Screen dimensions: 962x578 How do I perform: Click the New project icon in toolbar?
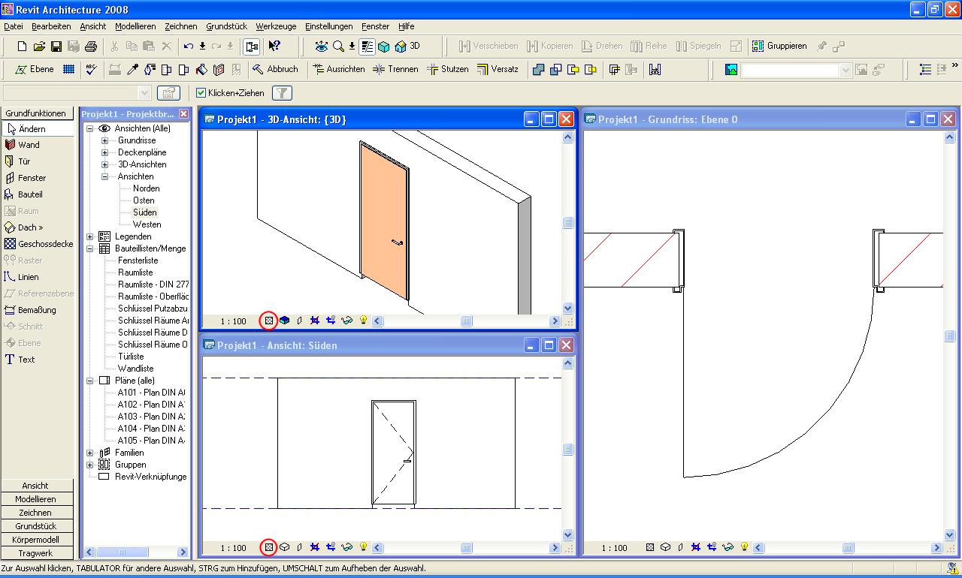click(22, 47)
